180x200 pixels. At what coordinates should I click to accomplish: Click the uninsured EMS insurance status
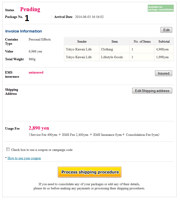coord(36,72)
